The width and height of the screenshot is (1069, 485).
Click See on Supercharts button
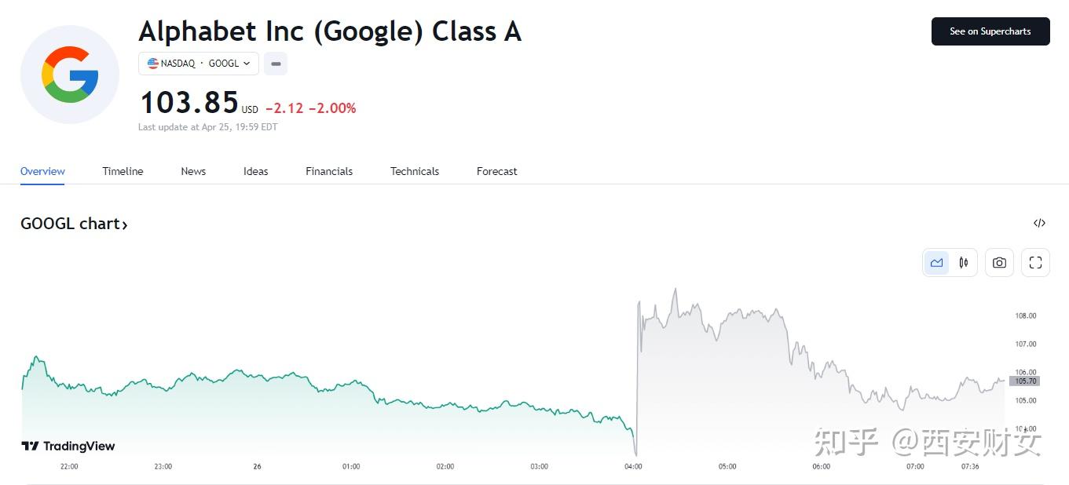[990, 31]
